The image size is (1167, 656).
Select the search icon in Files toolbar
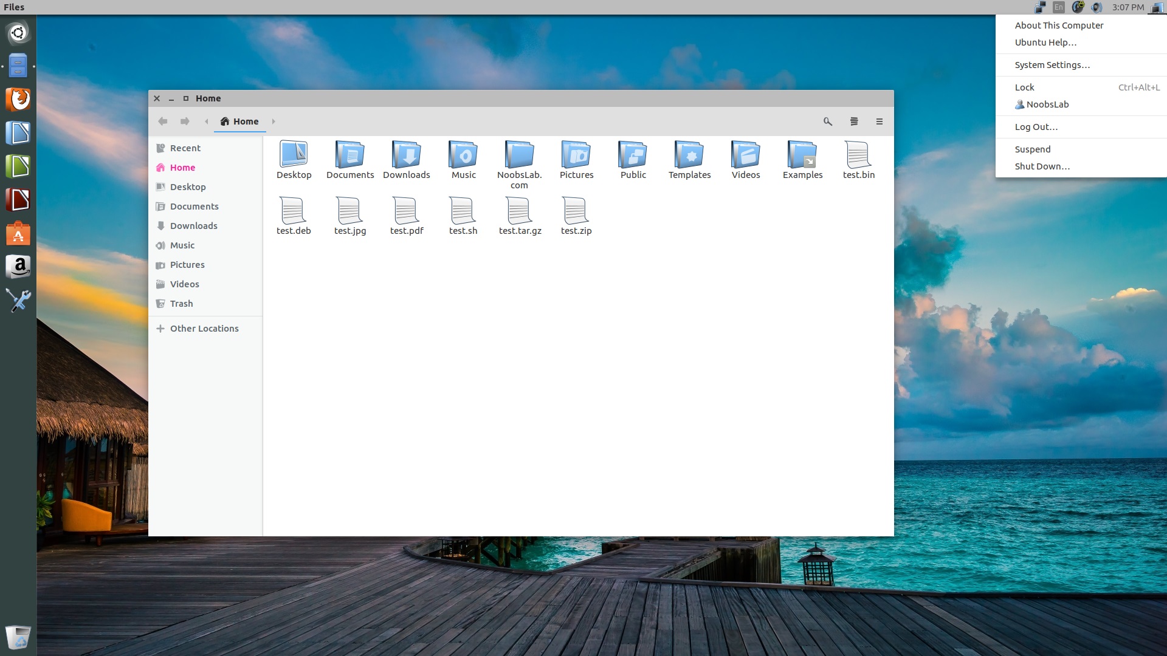point(828,121)
